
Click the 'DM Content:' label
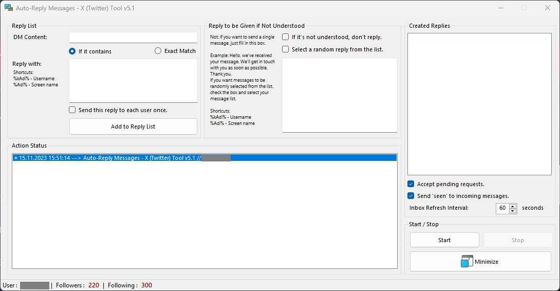30,37
